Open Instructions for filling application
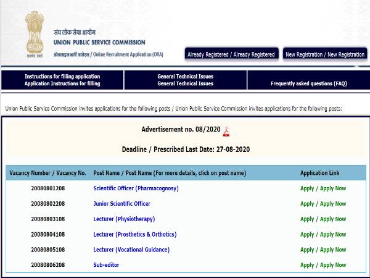Image resolution: width=370 pixels, height=278 pixels. click(x=62, y=80)
